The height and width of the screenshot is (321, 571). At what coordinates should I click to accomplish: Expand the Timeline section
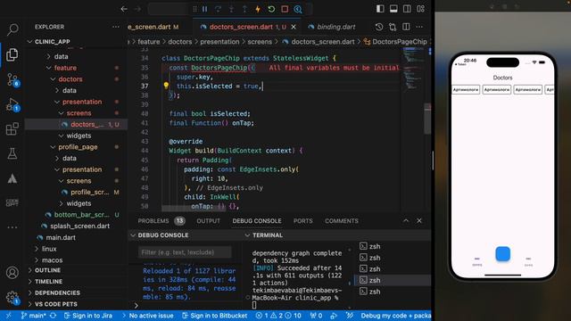click(48, 282)
